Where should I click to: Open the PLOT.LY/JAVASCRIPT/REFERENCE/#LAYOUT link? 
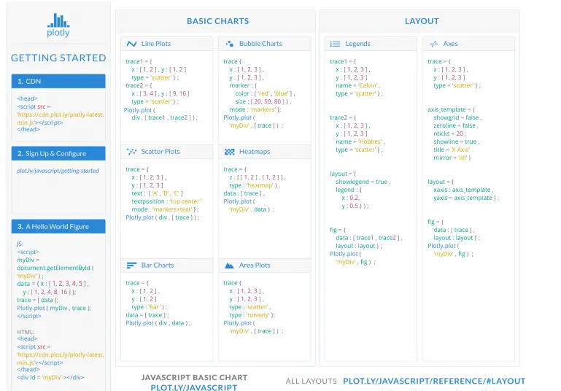434,381
